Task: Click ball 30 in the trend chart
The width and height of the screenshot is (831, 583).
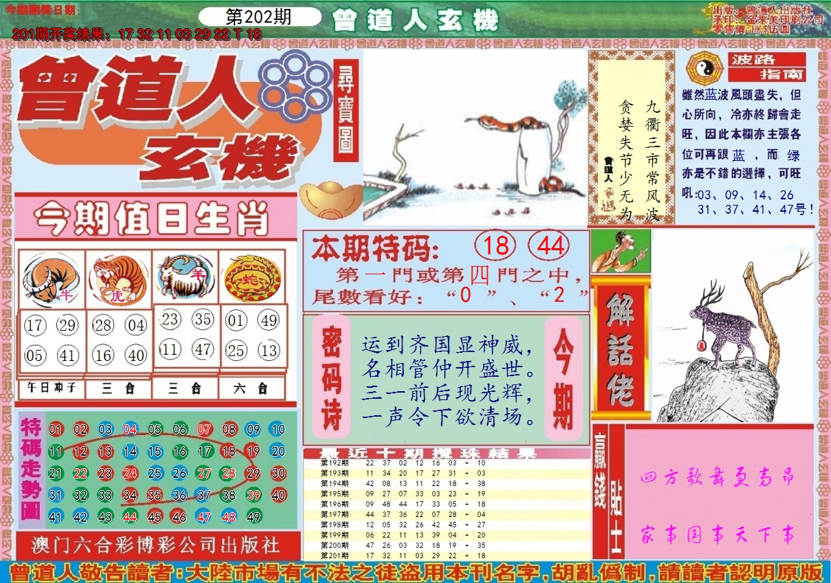Action: [x=278, y=473]
